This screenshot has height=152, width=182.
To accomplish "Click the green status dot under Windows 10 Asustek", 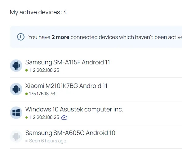I will (26, 117).
